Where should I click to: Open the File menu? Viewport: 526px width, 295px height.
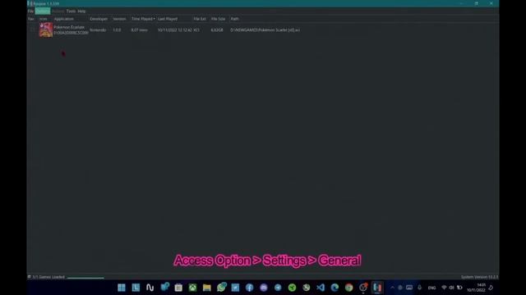click(30, 11)
